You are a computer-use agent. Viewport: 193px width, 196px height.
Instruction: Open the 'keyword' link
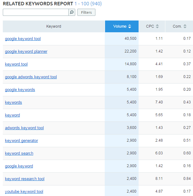click(x=12, y=115)
